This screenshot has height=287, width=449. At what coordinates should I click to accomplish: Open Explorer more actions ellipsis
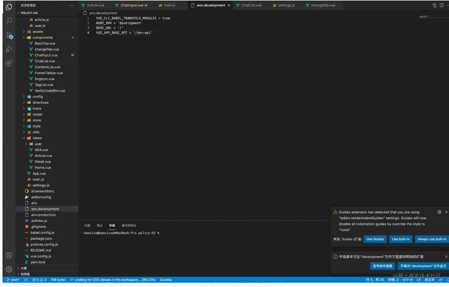(x=72, y=5)
